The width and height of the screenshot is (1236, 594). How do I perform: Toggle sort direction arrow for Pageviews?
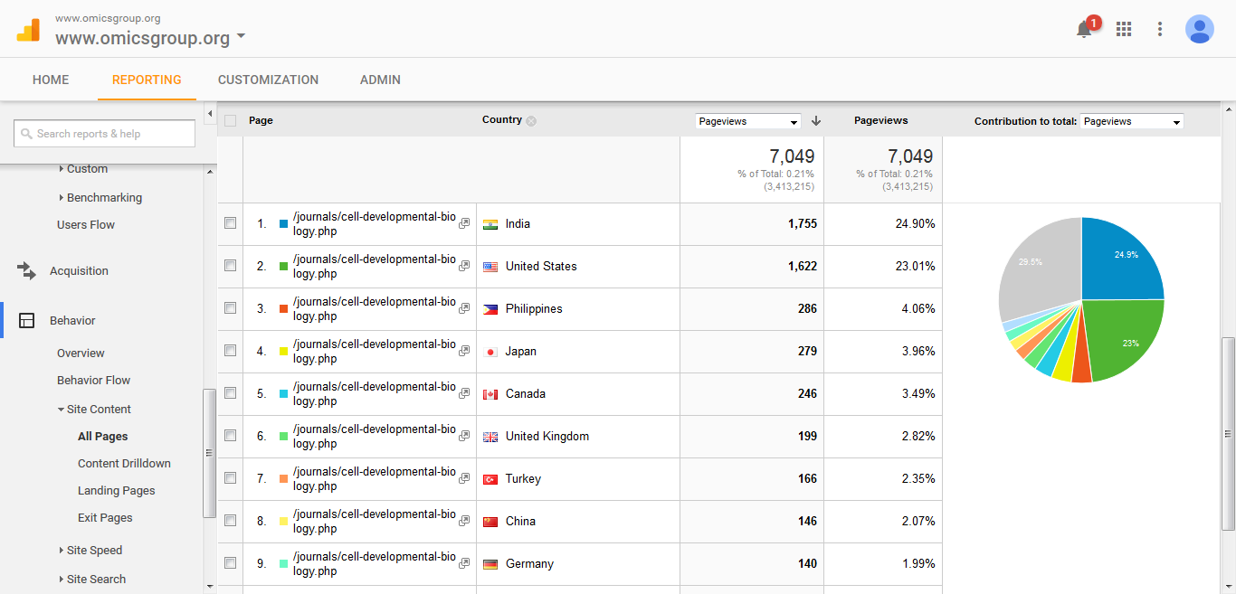click(x=816, y=120)
